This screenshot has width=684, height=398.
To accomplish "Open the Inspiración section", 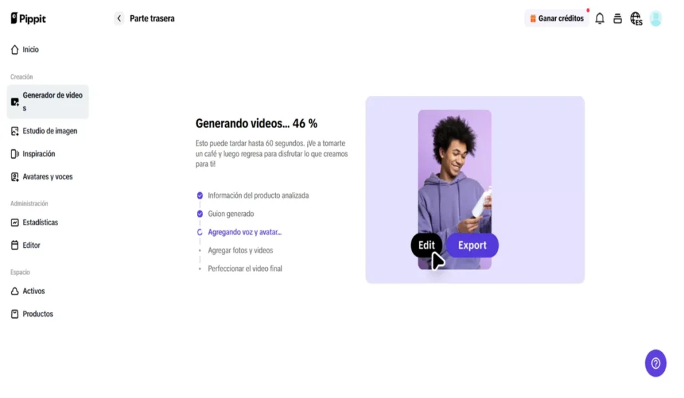I will [33, 154].
